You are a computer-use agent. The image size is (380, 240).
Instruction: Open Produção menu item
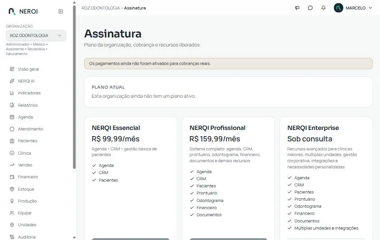tap(27, 201)
